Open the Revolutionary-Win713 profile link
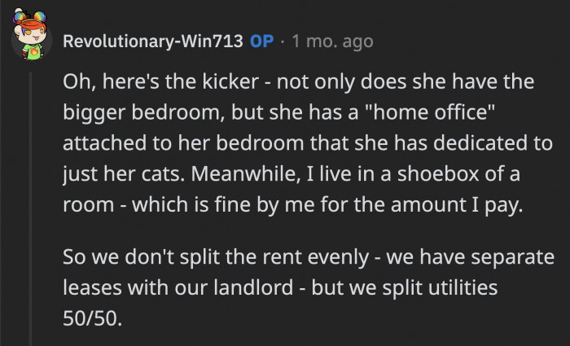The width and height of the screenshot is (570, 346). (153, 42)
